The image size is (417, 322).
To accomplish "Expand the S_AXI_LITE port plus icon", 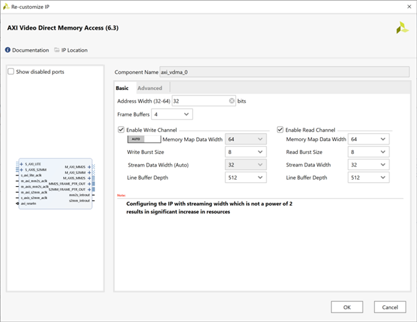I will point(22,164).
